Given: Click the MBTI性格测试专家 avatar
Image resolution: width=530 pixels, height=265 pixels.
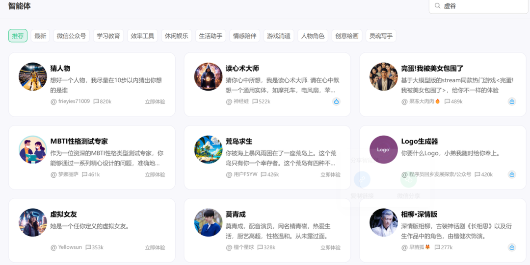Looking at the screenshot, I should click(x=33, y=149).
